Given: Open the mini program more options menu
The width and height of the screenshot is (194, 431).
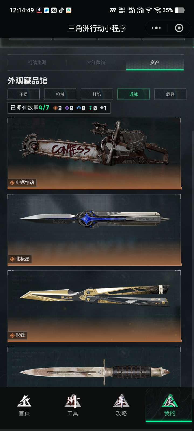Looking at the screenshot, I should pos(156,28).
